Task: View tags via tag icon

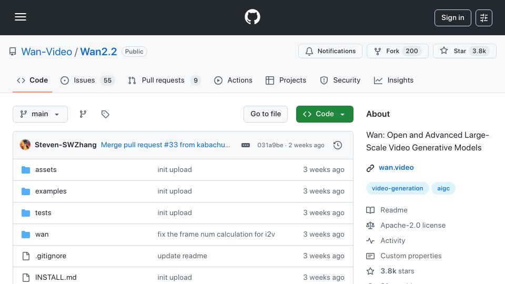Action: tap(105, 114)
